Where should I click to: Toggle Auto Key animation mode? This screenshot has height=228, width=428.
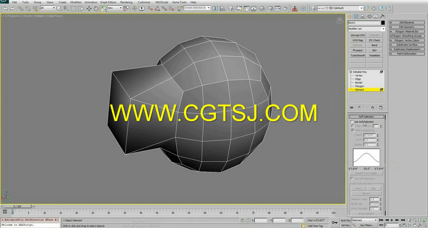pyautogui.click(x=345, y=220)
